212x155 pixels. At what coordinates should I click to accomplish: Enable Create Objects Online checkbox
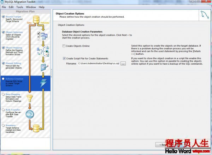pyautogui.click(x=64, y=46)
